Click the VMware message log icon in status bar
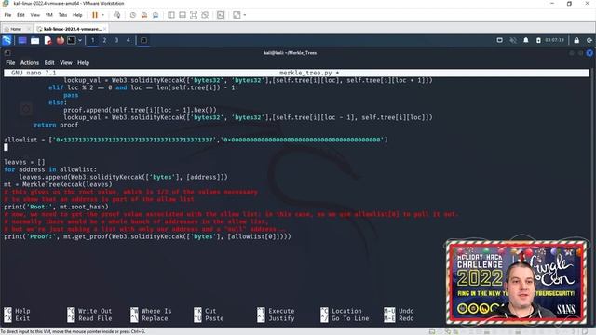Viewport: 596px width, 335px height. pyautogui.click(x=586, y=332)
